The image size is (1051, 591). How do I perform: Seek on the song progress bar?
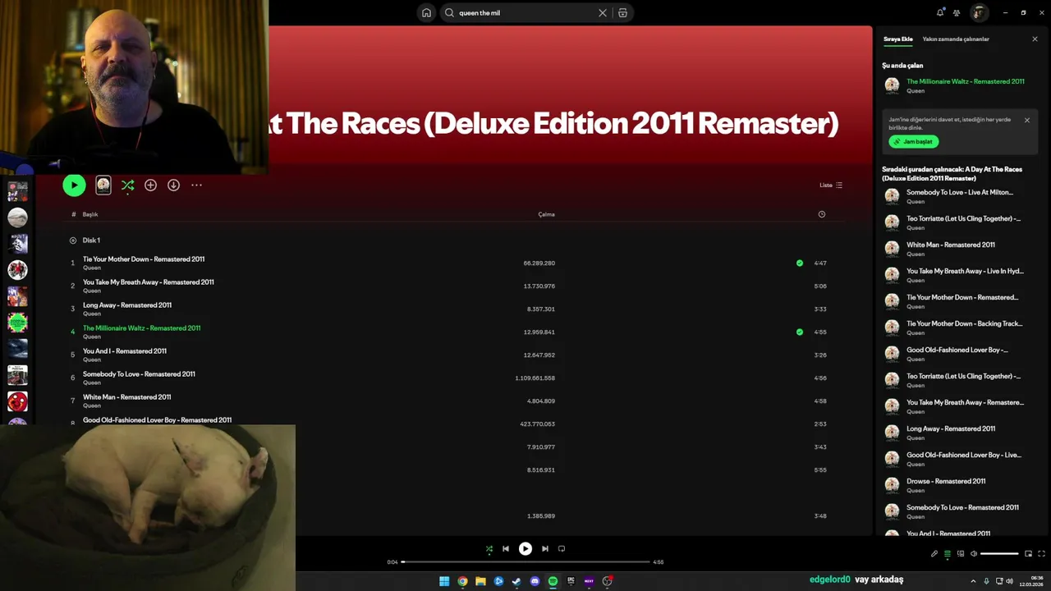(x=525, y=562)
